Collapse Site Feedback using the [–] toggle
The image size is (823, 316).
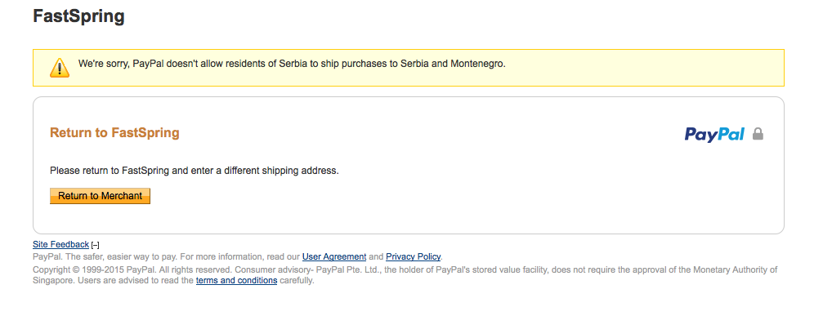click(95, 245)
